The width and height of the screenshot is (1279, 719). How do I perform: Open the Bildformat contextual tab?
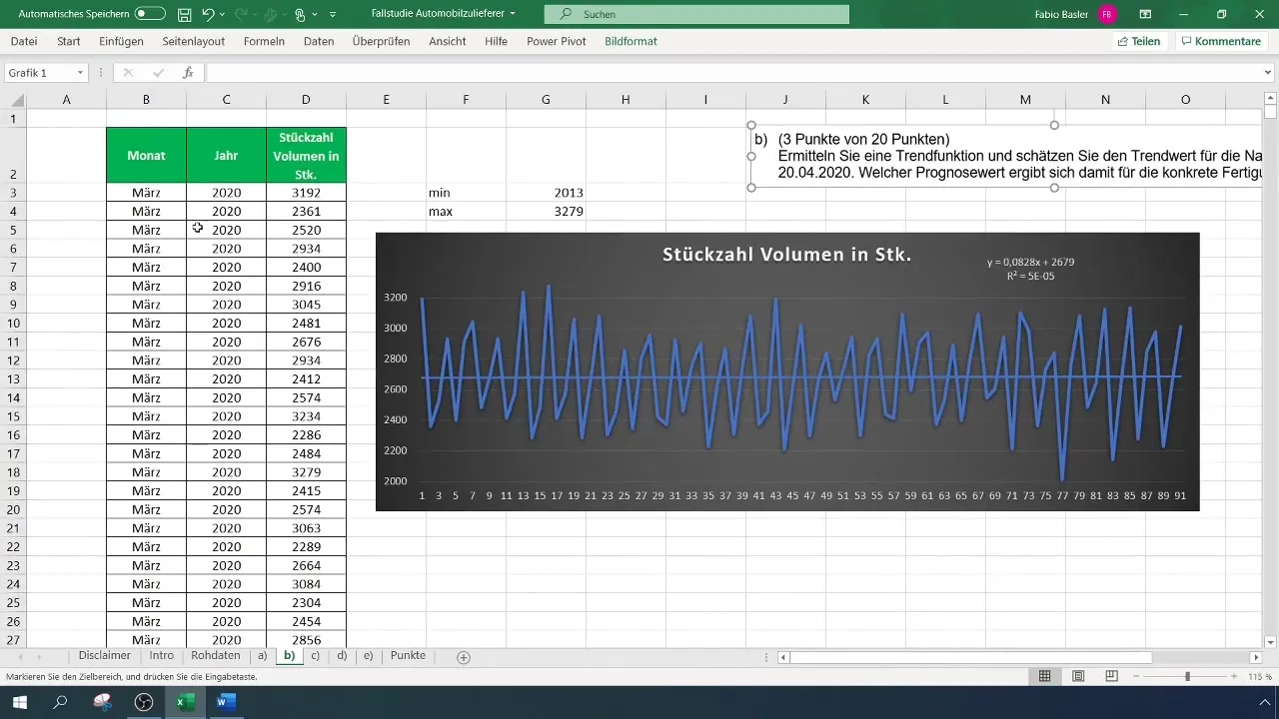pos(631,41)
